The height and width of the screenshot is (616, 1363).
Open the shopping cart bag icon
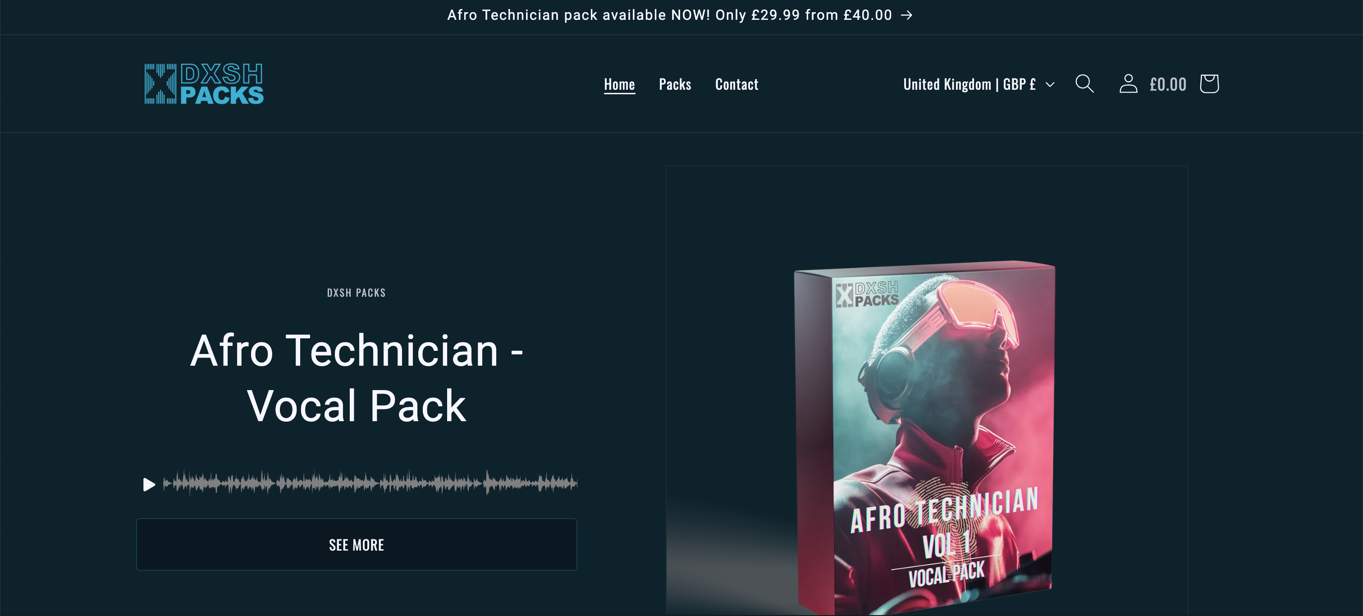1209,83
